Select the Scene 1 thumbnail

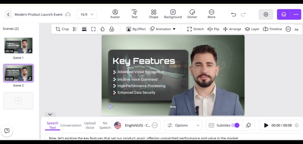pyautogui.click(x=18, y=45)
